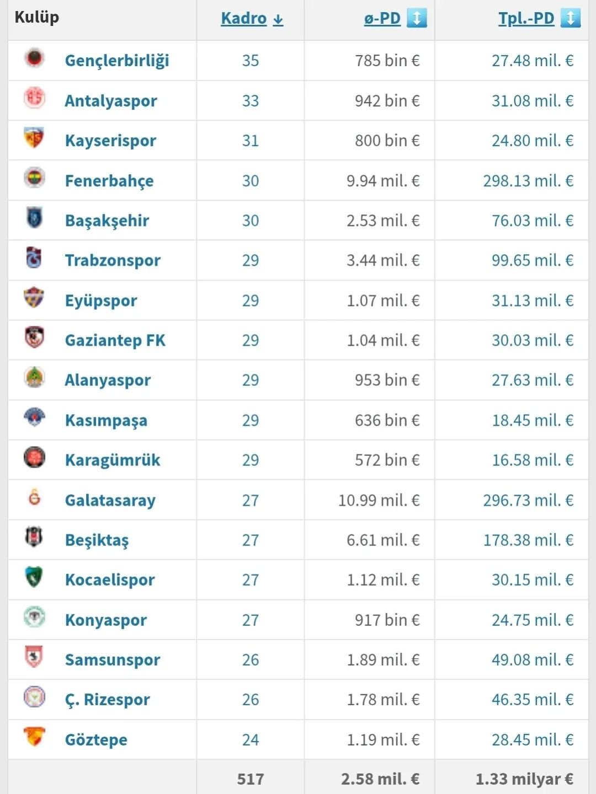Screen dimensions: 596x794
Task: Open the Ç. Rizespor club link
Action: [x=107, y=700]
